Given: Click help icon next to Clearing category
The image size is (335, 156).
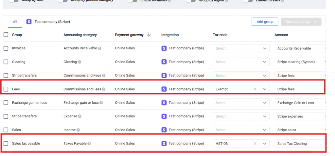Looking at the screenshot, I should pyautogui.click(x=79, y=62).
